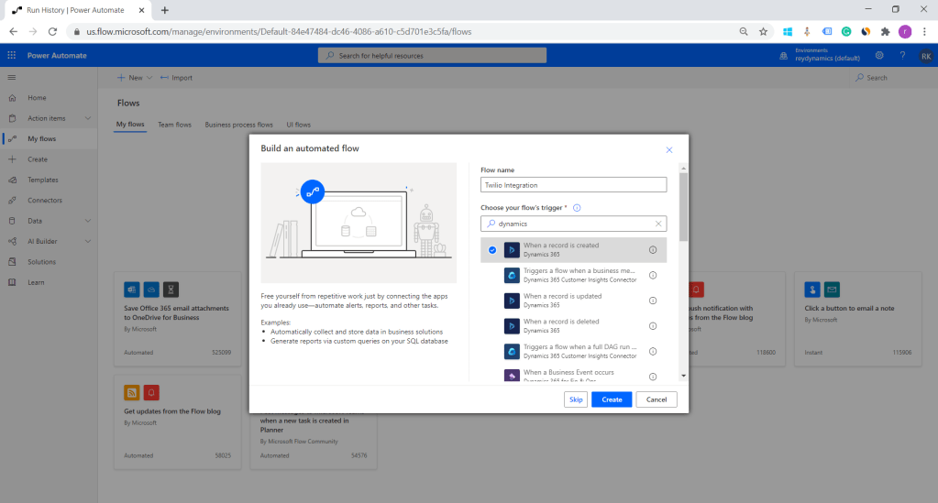
Task: Expand Action items in the sidebar
Action: coord(88,118)
